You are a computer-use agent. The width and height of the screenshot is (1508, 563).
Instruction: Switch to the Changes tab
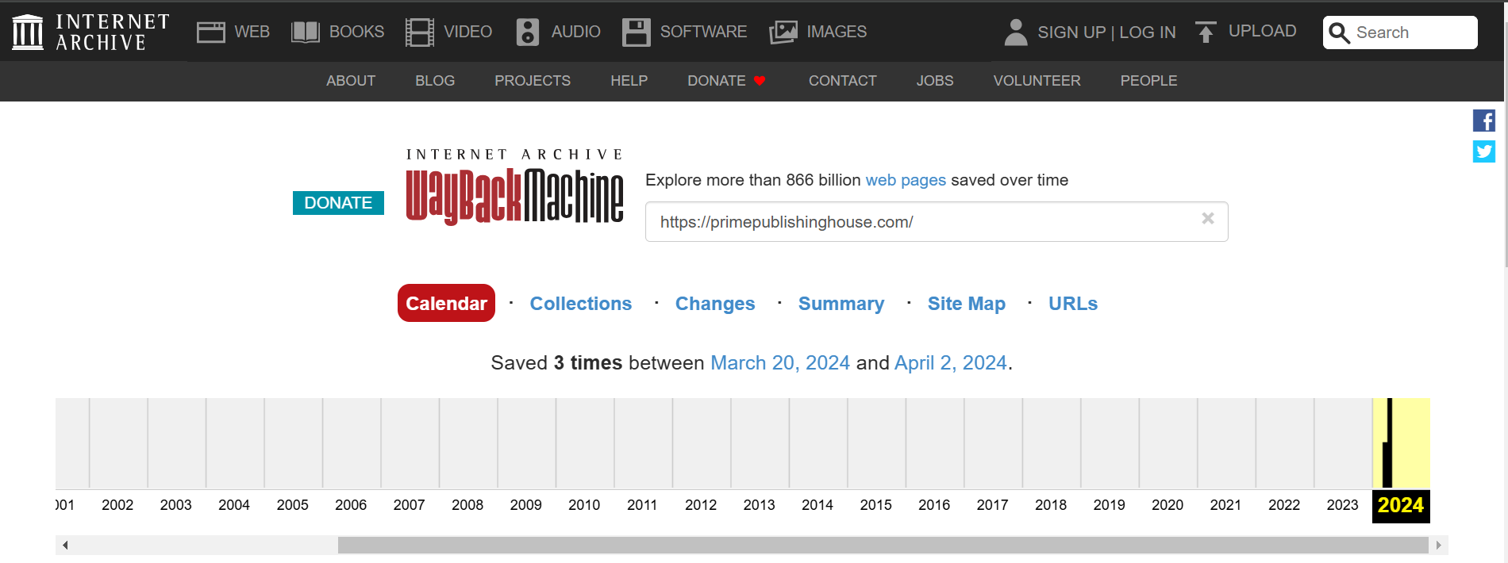point(715,304)
